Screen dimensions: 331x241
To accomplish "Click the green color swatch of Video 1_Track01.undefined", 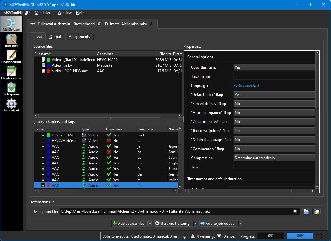I will pos(48,60).
